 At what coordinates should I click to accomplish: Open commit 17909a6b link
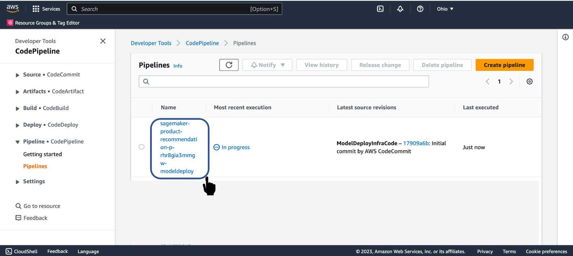tap(416, 143)
